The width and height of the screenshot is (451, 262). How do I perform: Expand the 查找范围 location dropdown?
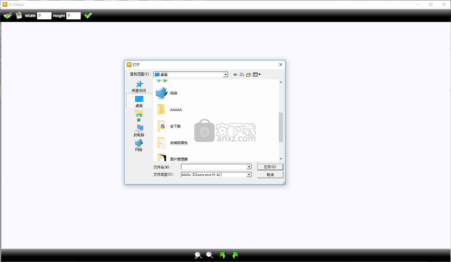225,75
